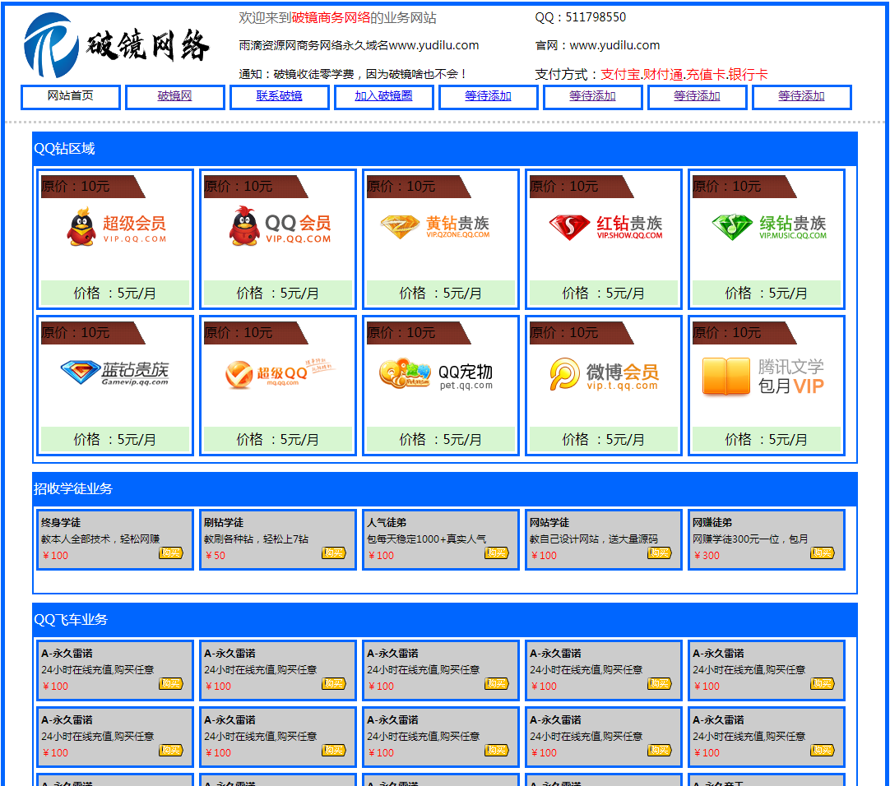Image resolution: width=890 pixels, height=786 pixels.
Task: Click the 雨滴资源网 permanent domain line
Action: point(359,45)
